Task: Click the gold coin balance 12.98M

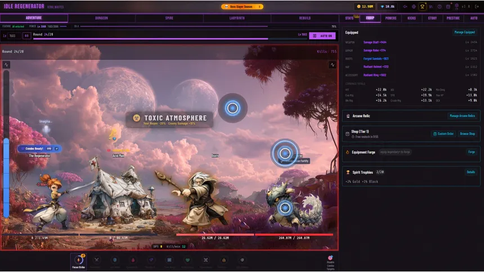Action: tap(365, 7)
